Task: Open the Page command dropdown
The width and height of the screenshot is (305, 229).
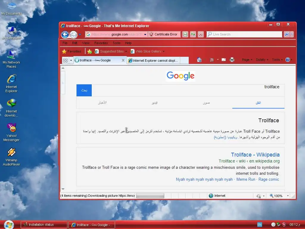Action: pos(247,60)
